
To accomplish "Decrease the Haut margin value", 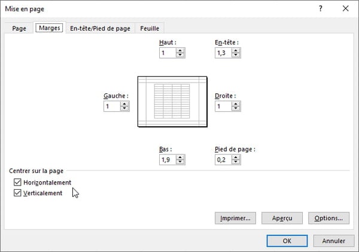I will [180, 56].
